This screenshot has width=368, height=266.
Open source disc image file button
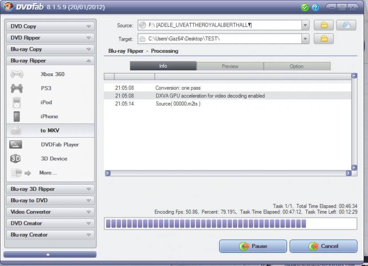(346, 25)
